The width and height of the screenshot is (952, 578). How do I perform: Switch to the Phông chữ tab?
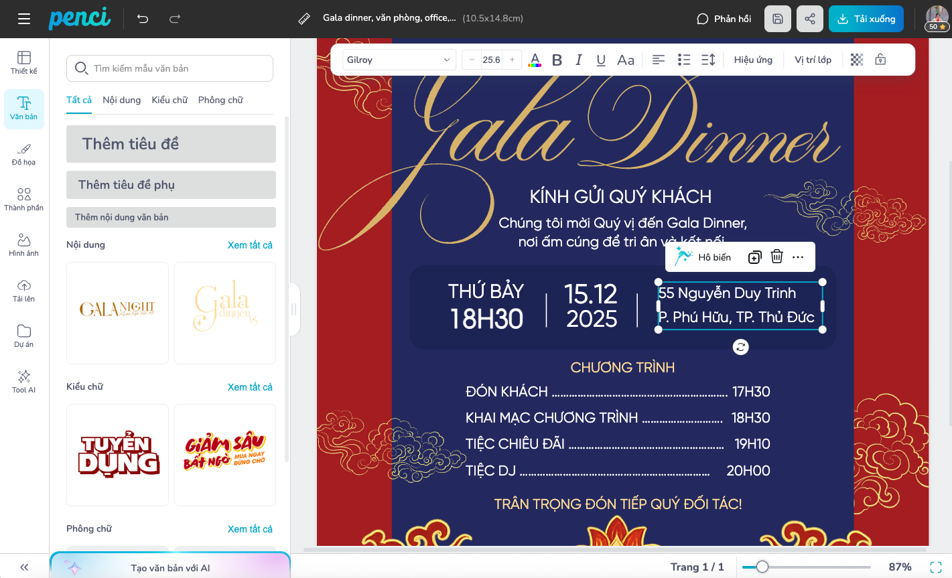pos(220,100)
